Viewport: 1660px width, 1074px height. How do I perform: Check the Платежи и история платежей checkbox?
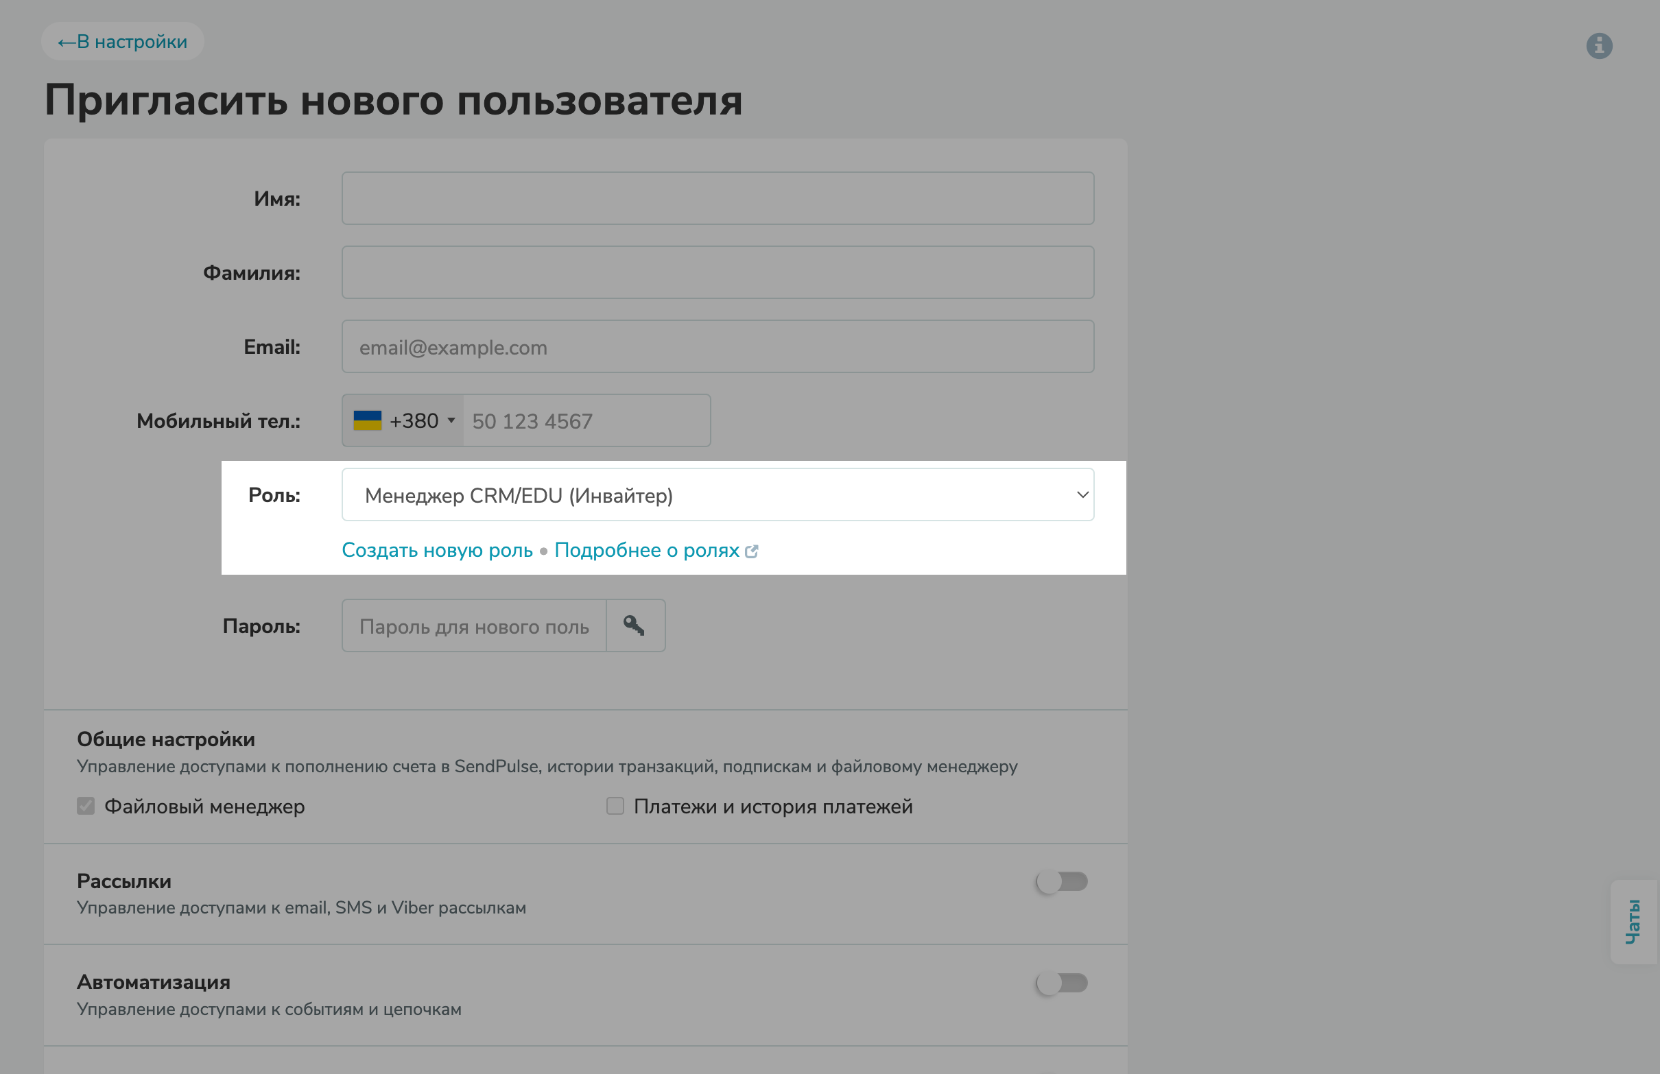point(615,807)
